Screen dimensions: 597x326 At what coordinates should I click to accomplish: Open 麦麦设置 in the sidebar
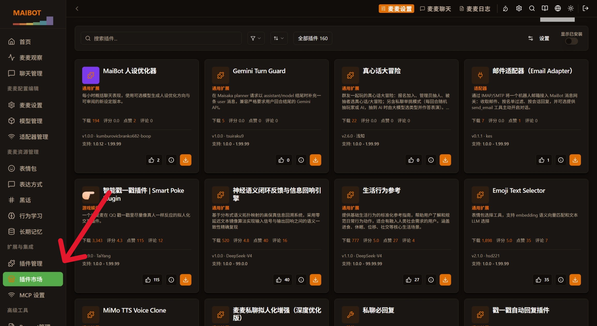click(x=33, y=105)
